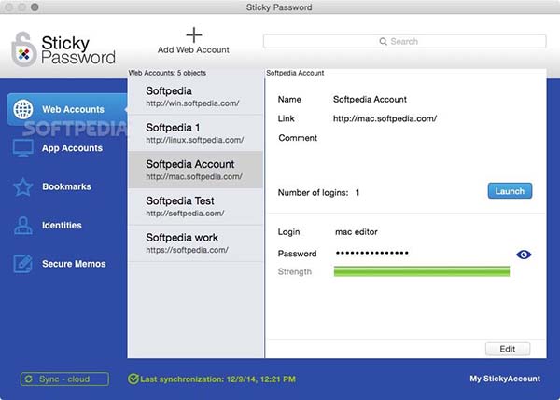The image size is (560, 400).
Task: Click the Bookmarks star icon
Action: [x=23, y=186]
